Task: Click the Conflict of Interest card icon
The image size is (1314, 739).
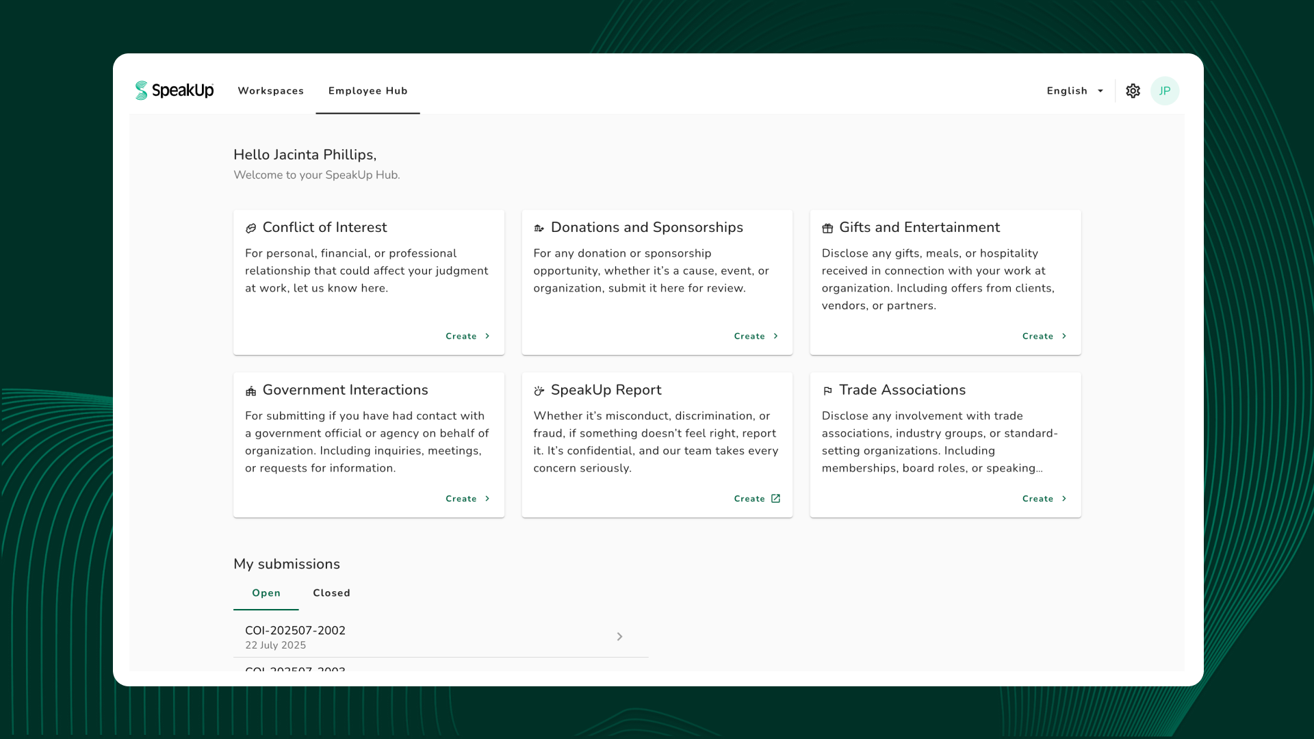Action: click(x=251, y=229)
